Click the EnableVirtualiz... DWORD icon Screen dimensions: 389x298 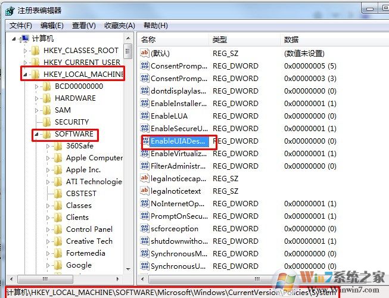[x=145, y=153]
